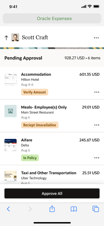
Task: Open Scott Craft's profile photo
Action: tap(15, 38)
